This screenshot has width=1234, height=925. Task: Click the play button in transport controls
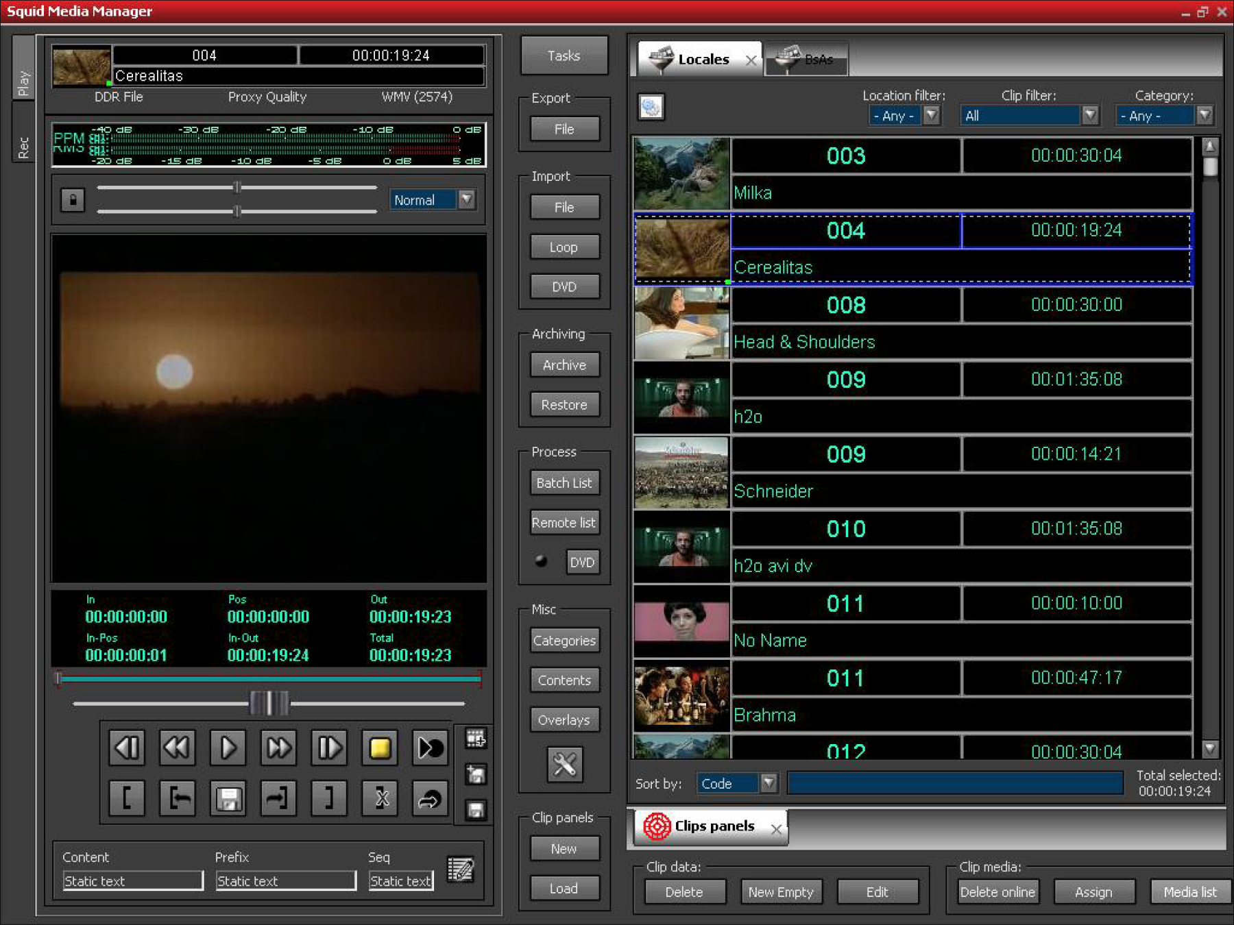tap(228, 748)
